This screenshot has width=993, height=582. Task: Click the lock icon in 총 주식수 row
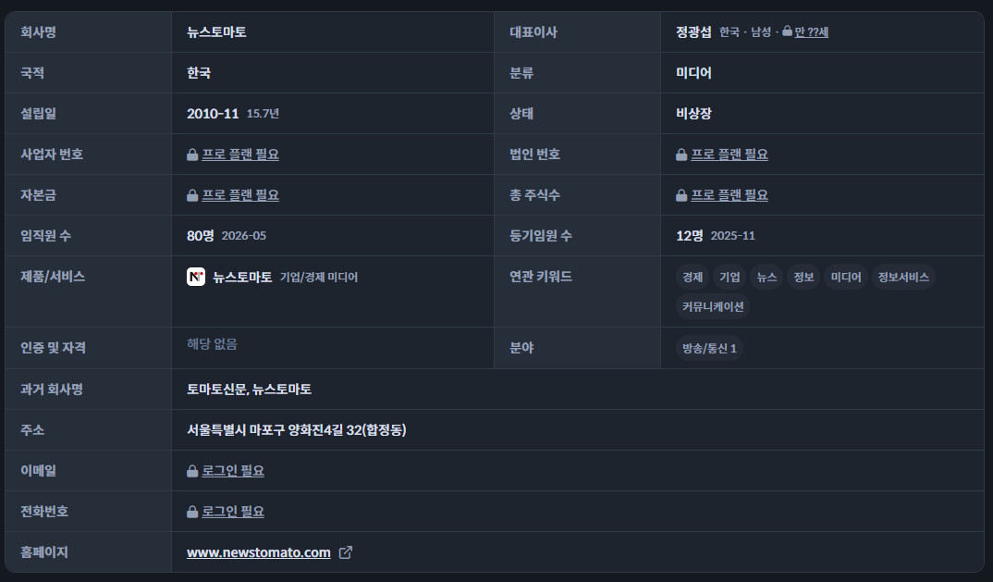(x=681, y=195)
